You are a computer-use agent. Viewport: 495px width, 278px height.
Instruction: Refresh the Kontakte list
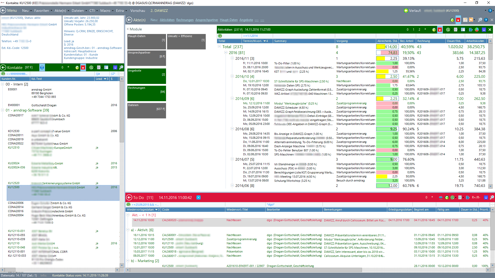click(77, 67)
